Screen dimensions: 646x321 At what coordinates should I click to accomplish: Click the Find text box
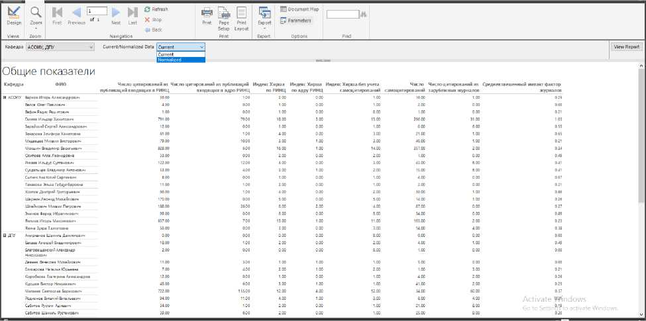342,14
